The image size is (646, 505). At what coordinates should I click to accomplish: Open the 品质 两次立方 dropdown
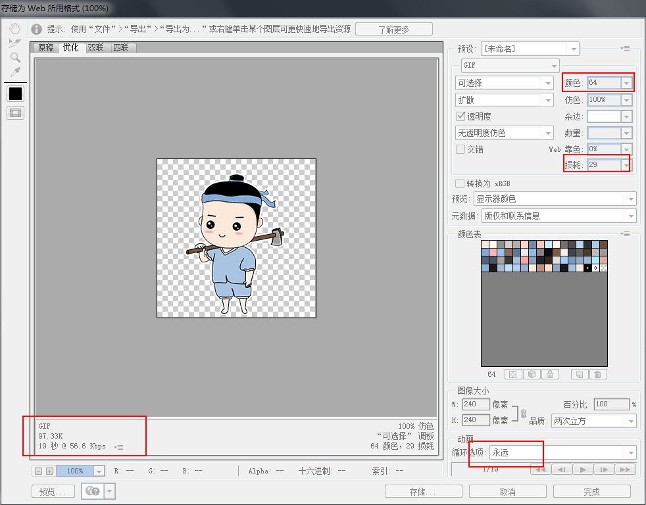(593, 421)
